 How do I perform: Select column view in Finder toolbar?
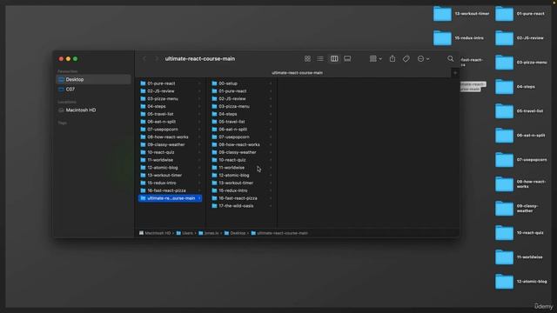click(334, 59)
